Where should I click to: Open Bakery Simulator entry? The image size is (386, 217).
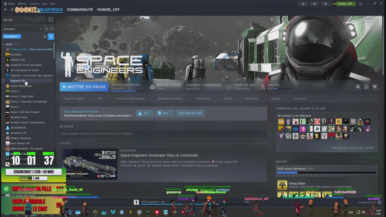[21, 138]
